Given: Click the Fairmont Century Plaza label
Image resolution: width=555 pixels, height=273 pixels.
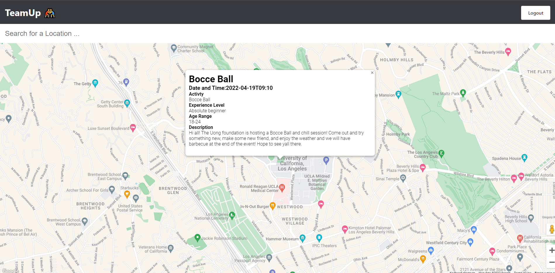Looking at the screenshot, I should [x=478, y=259].
